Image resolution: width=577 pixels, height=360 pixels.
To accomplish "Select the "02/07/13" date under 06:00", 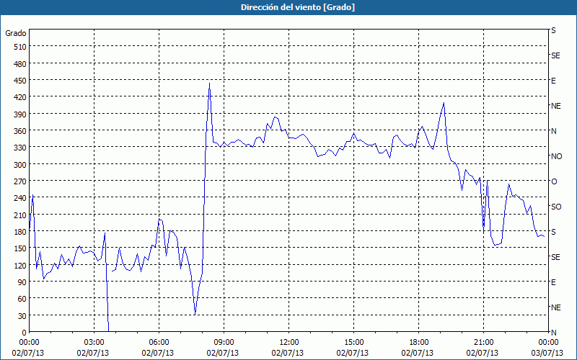I will click(157, 353).
